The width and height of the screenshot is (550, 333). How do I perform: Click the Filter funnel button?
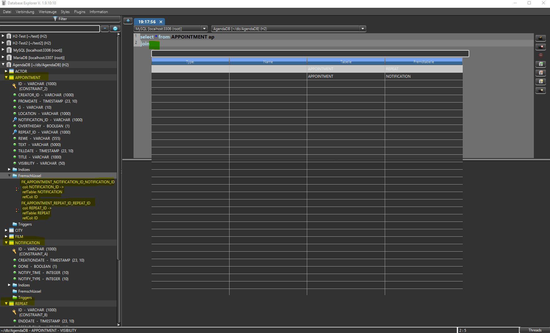[x=60, y=19]
